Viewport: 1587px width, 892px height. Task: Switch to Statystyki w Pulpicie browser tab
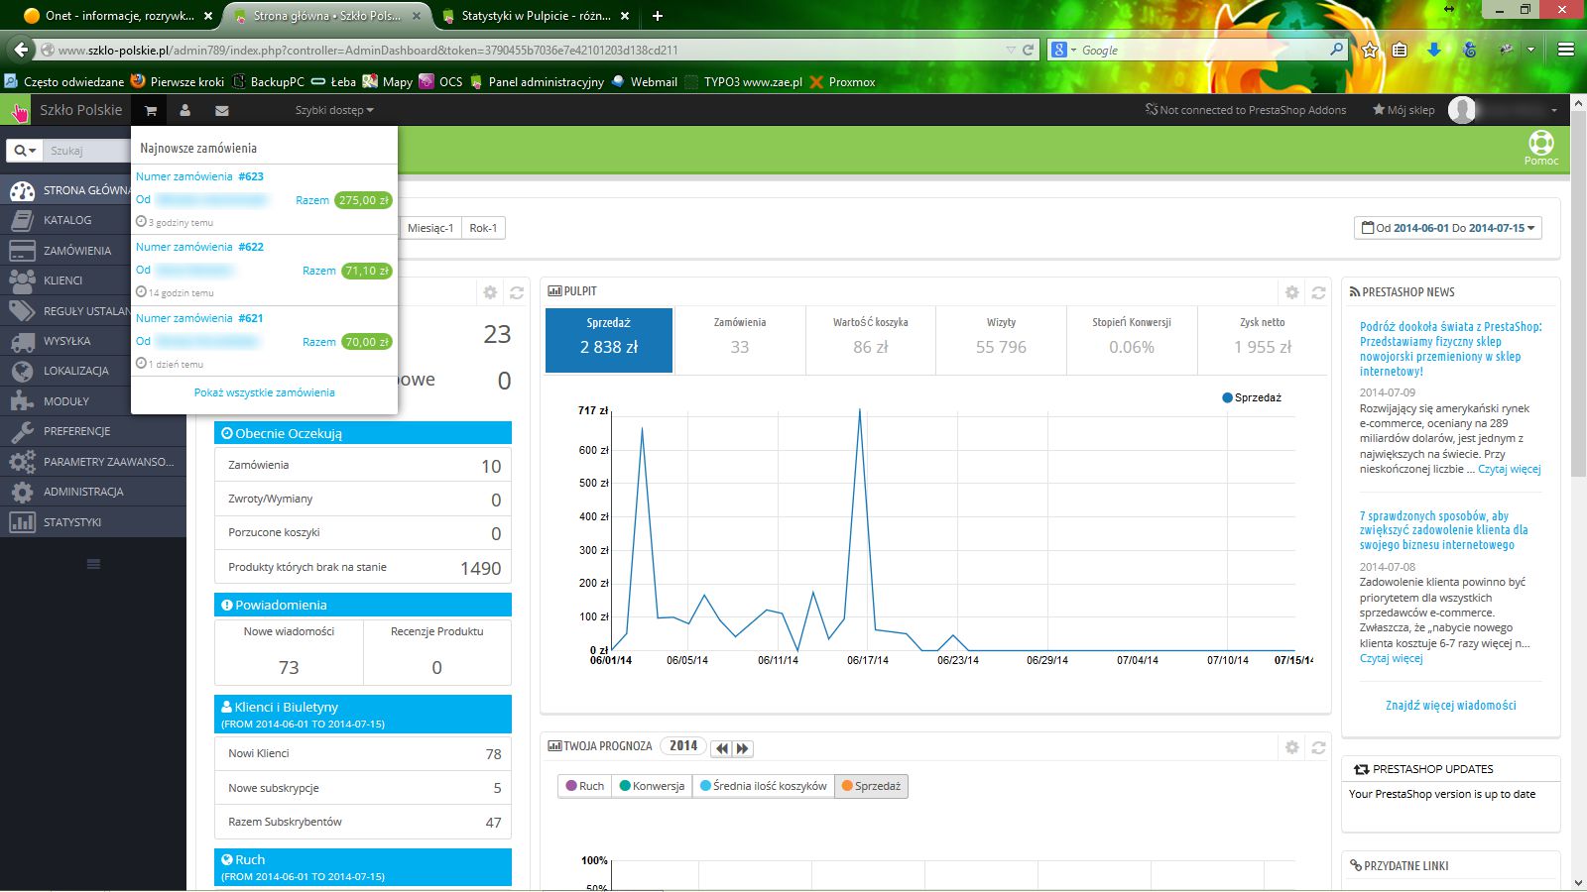click(x=536, y=16)
